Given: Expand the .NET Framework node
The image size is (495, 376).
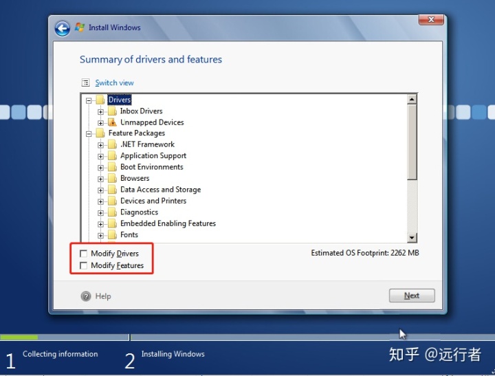Looking at the screenshot, I should 100,145.
